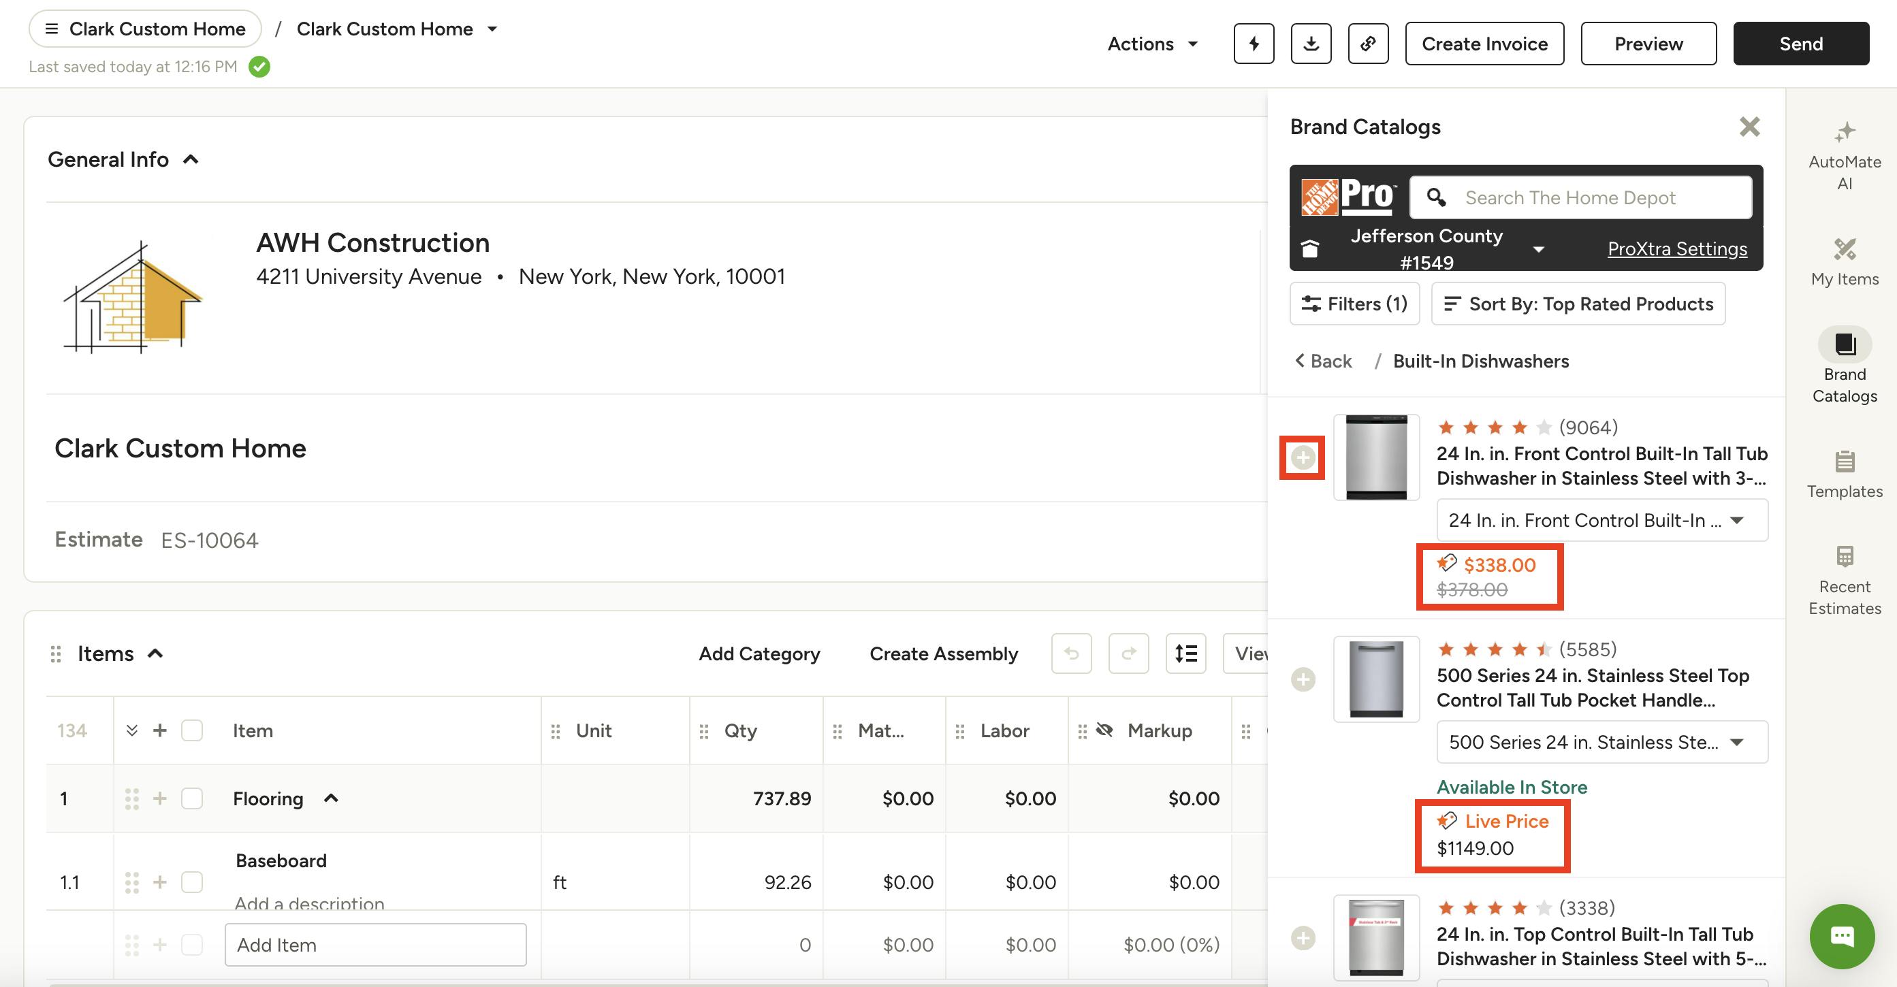Click the ProXtra Settings link

coord(1677,248)
